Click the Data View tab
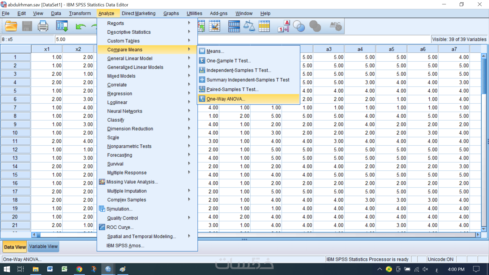The width and height of the screenshot is (489, 275). [x=15, y=247]
